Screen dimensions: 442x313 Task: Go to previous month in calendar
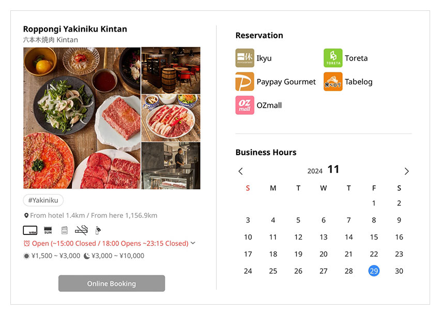240,171
